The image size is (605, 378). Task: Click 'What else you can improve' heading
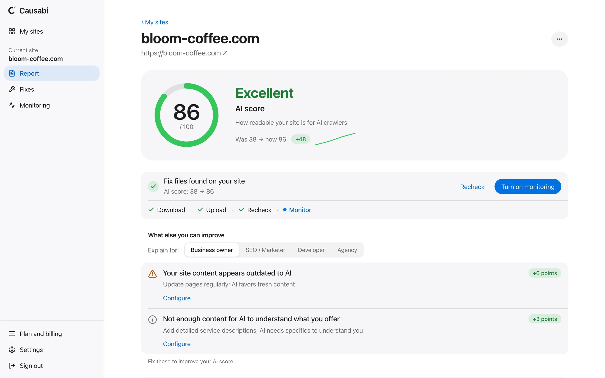[186, 235]
